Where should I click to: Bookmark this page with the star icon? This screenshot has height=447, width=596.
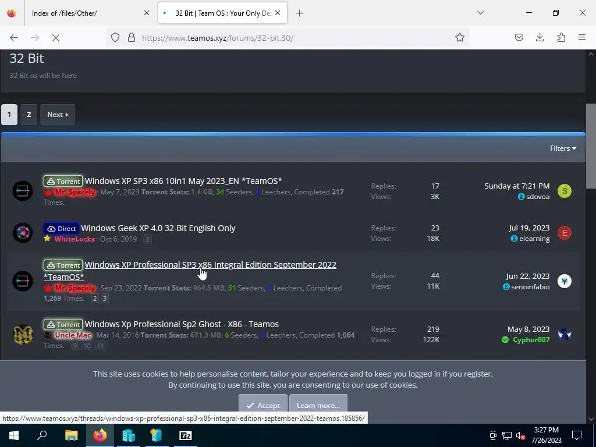coord(460,37)
